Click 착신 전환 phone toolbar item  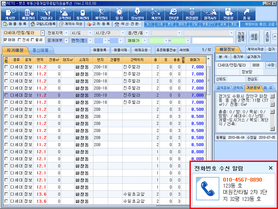click(127, 24)
